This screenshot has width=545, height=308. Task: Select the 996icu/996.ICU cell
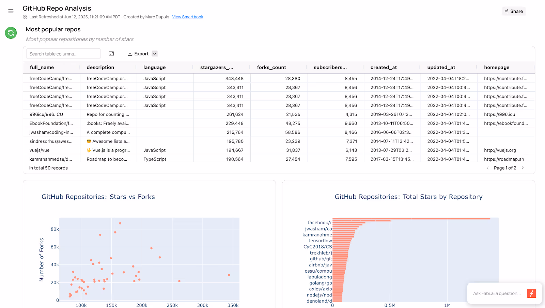click(51, 114)
